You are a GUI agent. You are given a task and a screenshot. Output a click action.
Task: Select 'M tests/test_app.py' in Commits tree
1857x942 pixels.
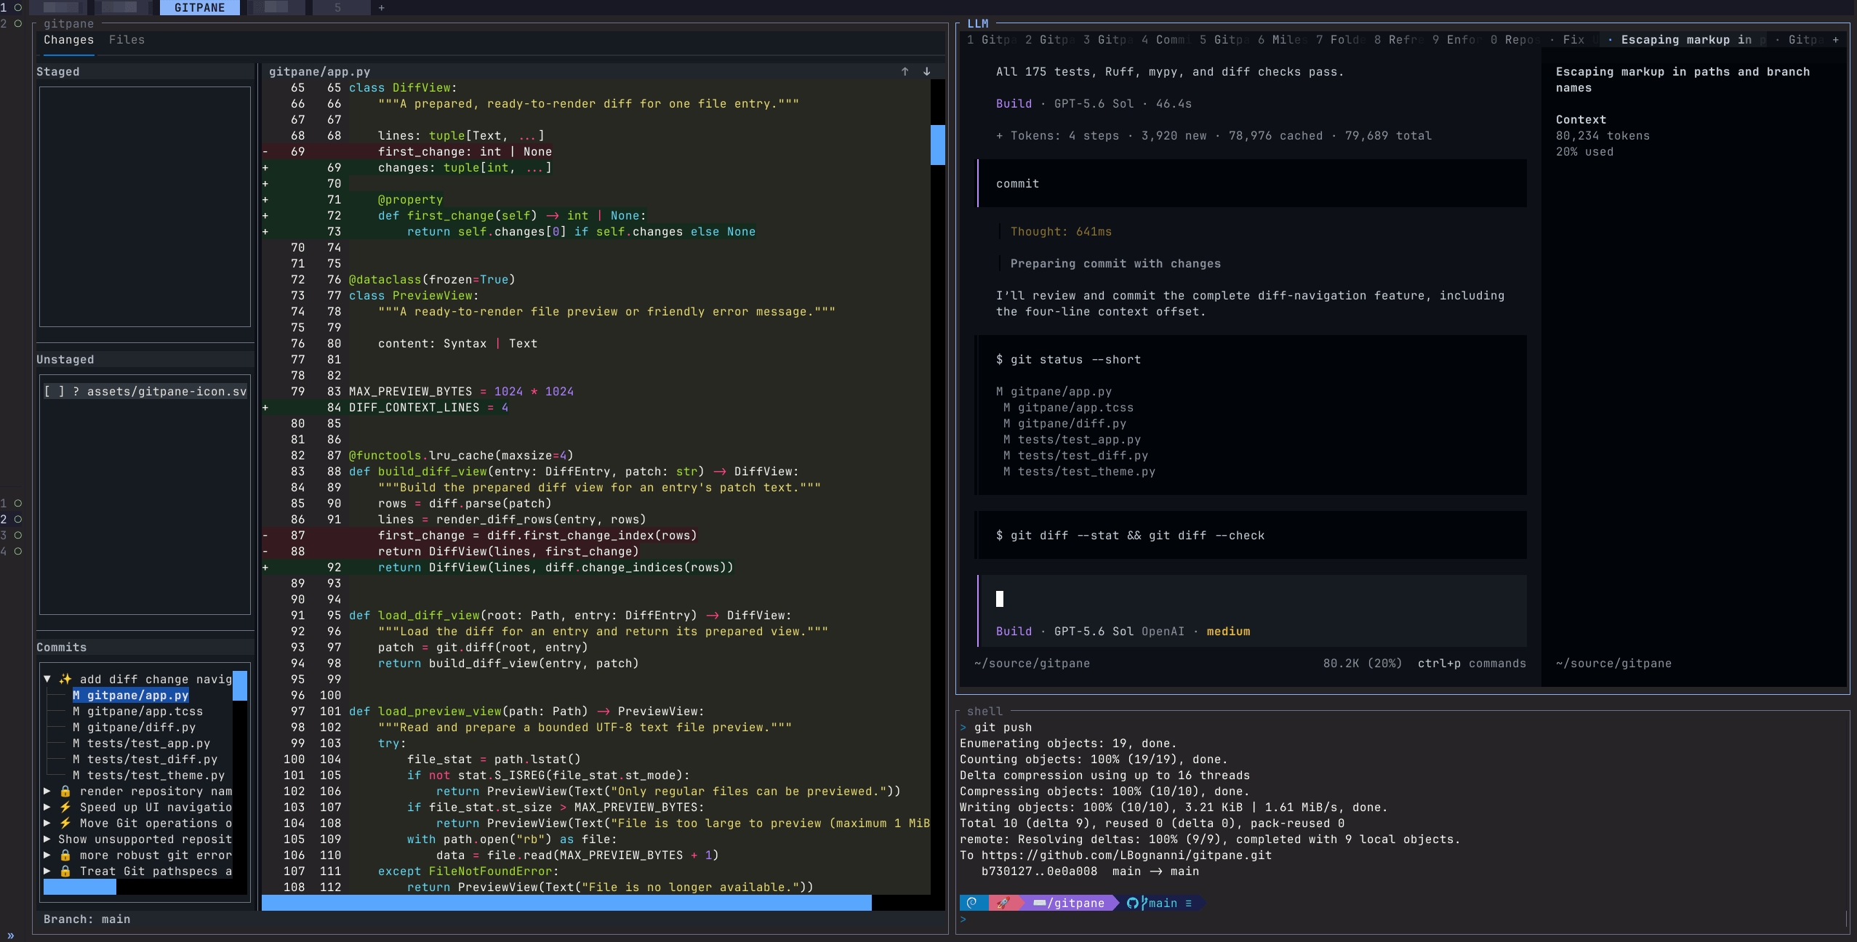(x=142, y=743)
